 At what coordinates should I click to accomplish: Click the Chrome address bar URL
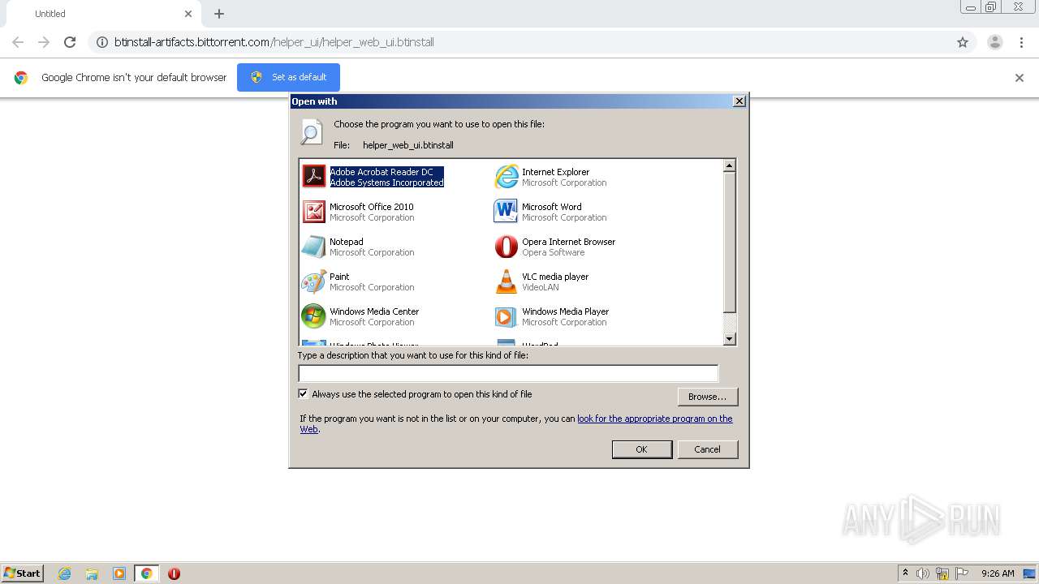(x=274, y=42)
